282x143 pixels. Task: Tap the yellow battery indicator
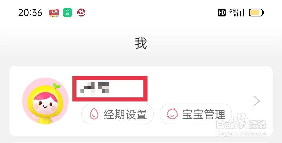[x=256, y=13]
